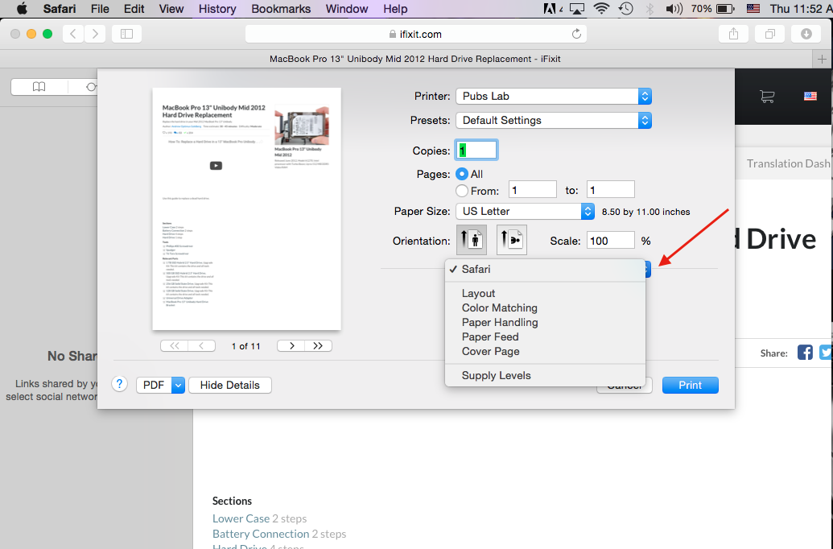Share the guide on Facebook
The width and height of the screenshot is (833, 549).
pyautogui.click(x=805, y=353)
